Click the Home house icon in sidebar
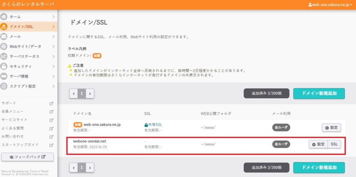 [3, 17]
